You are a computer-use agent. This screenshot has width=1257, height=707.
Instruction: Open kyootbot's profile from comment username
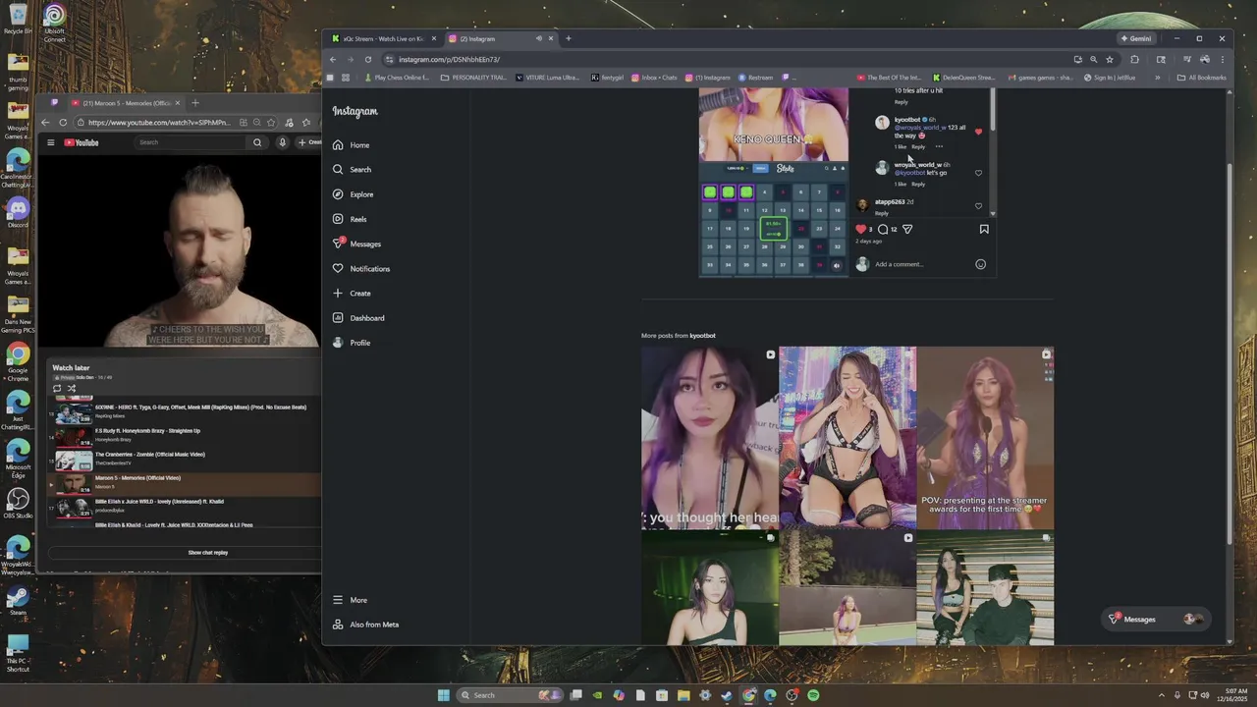pyautogui.click(x=907, y=120)
